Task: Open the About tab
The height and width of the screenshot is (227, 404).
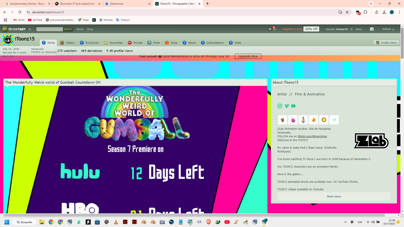Action: pos(189,43)
